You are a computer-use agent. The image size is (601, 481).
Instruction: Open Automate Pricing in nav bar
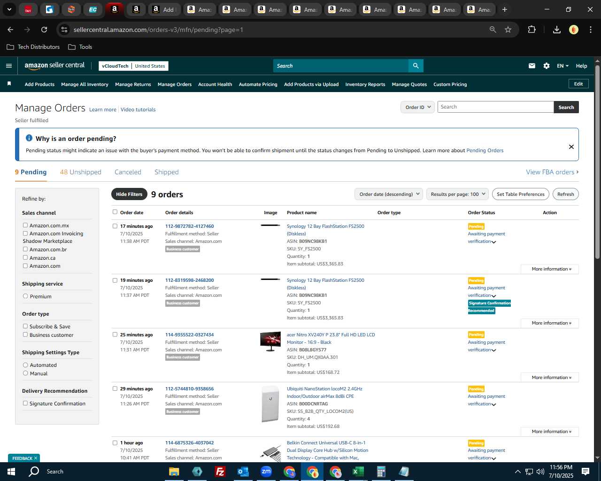(x=258, y=85)
